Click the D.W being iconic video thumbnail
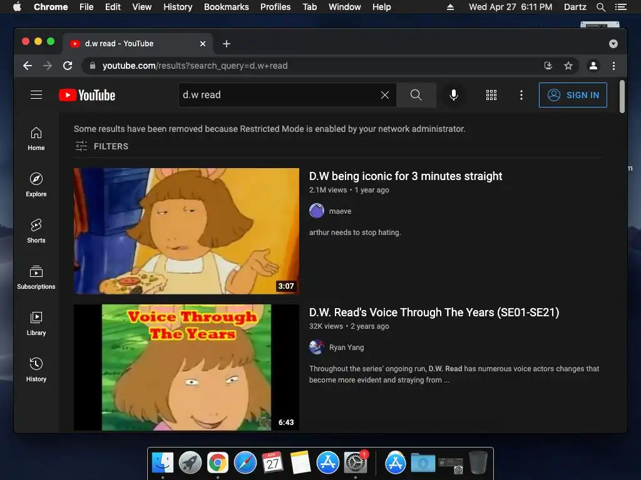641x480 pixels. pyautogui.click(x=187, y=231)
